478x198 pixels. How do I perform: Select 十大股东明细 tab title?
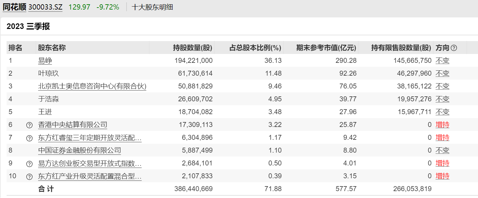pyautogui.click(x=152, y=7)
